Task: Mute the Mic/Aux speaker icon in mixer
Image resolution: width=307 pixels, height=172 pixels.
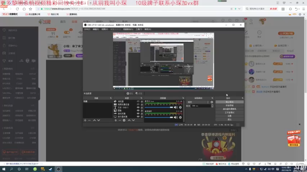Action: pos(176,107)
